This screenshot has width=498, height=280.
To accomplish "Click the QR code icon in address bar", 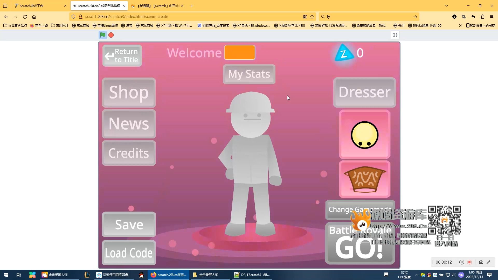I will point(305,17).
